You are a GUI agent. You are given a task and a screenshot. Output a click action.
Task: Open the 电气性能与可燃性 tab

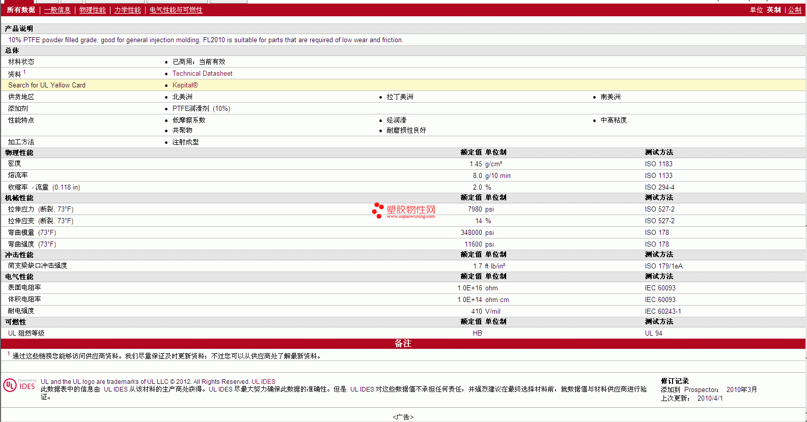(x=176, y=10)
